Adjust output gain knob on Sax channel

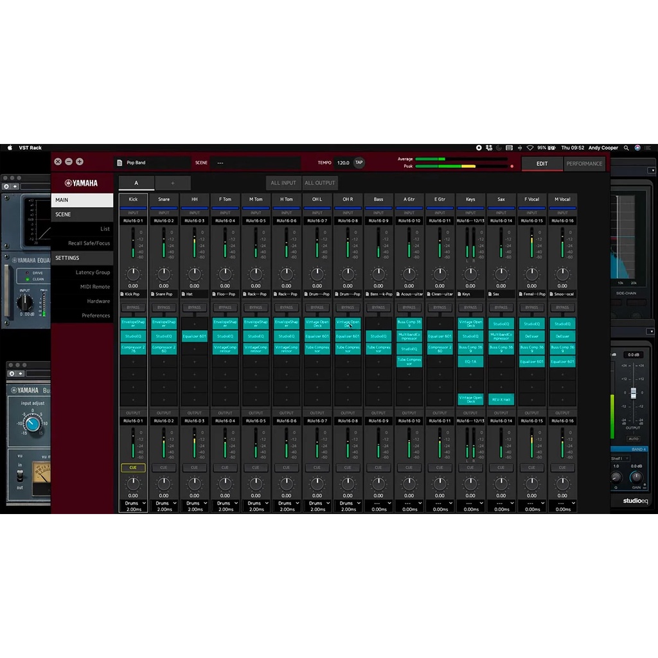pyautogui.click(x=501, y=484)
